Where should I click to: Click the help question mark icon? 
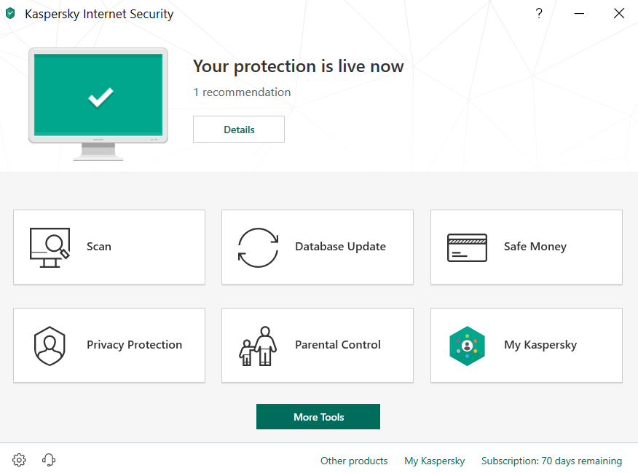(539, 13)
